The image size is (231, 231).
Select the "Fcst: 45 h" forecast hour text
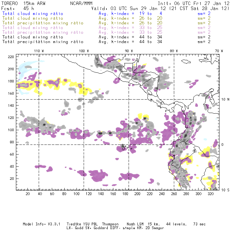[17, 8]
